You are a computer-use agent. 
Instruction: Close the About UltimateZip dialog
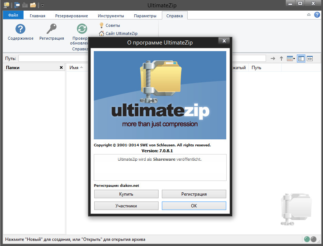[x=224, y=41]
